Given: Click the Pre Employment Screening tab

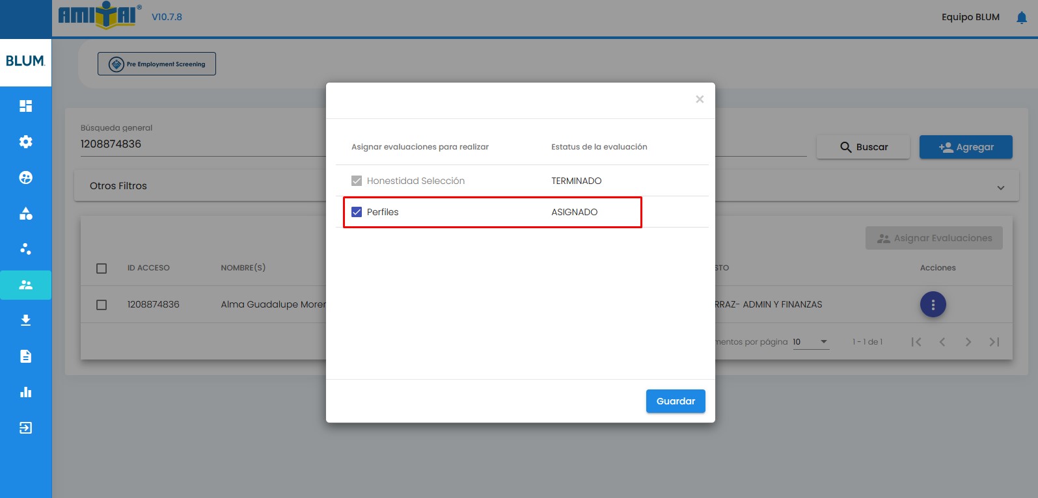Looking at the screenshot, I should [x=157, y=64].
